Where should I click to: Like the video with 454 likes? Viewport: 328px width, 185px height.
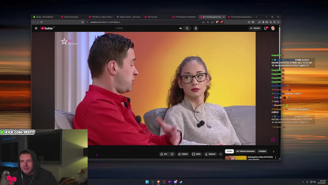click(164, 154)
